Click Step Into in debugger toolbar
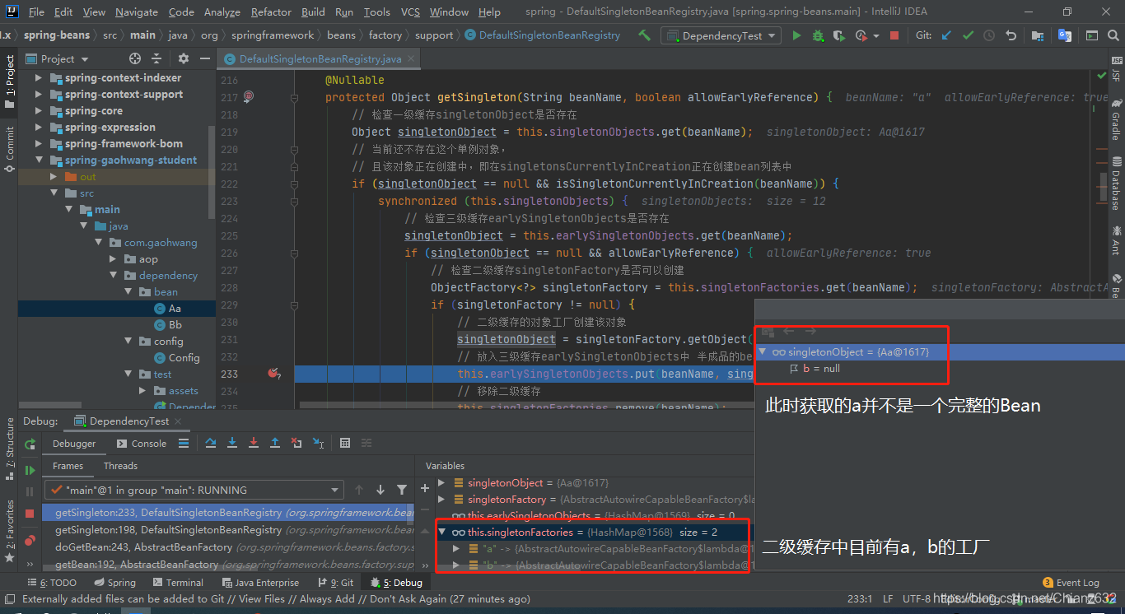The width and height of the screenshot is (1125, 614). coord(232,443)
